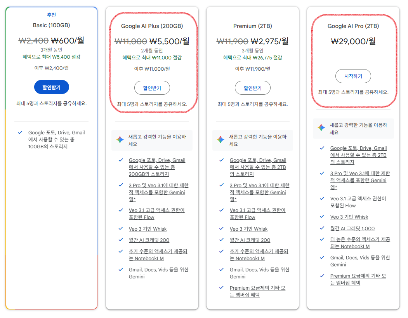Click the Gemini sparkle icon in AI Plus card

coord(120,140)
